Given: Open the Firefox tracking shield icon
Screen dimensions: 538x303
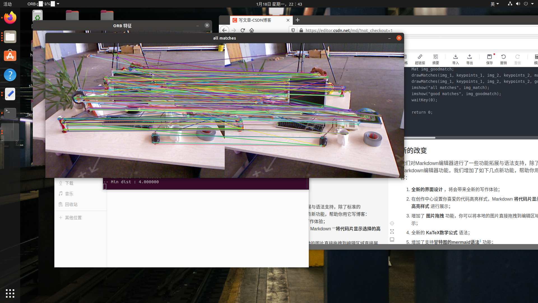Looking at the screenshot, I should click(293, 30).
